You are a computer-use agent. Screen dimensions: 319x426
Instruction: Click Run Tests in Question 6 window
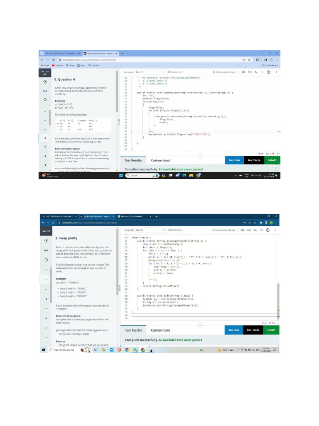click(x=254, y=160)
